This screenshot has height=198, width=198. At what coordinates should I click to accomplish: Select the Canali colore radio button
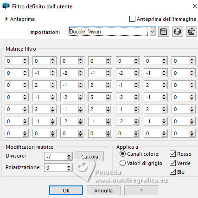tap(122, 154)
